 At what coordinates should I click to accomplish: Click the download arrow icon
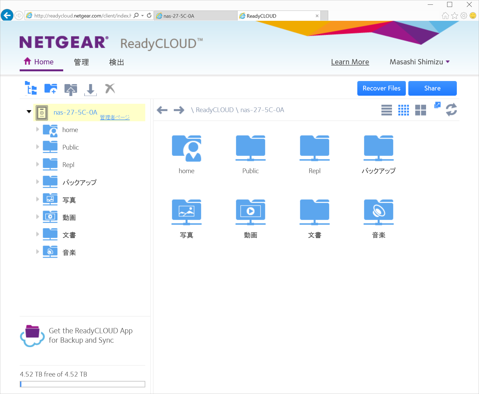[x=90, y=90]
